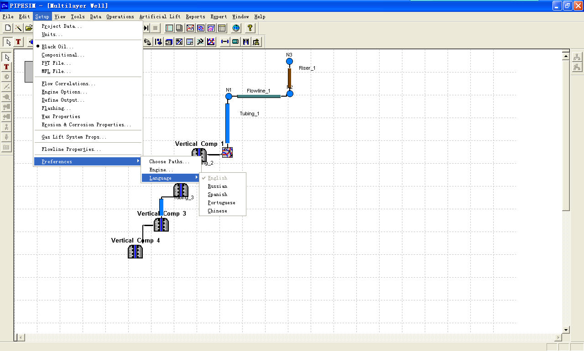Click the lower network icon on right edge
The width and height of the screenshot is (584, 351).
577,67
